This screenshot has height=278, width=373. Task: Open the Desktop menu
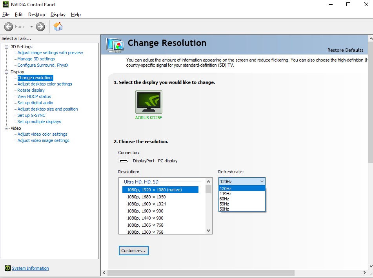pos(36,15)
